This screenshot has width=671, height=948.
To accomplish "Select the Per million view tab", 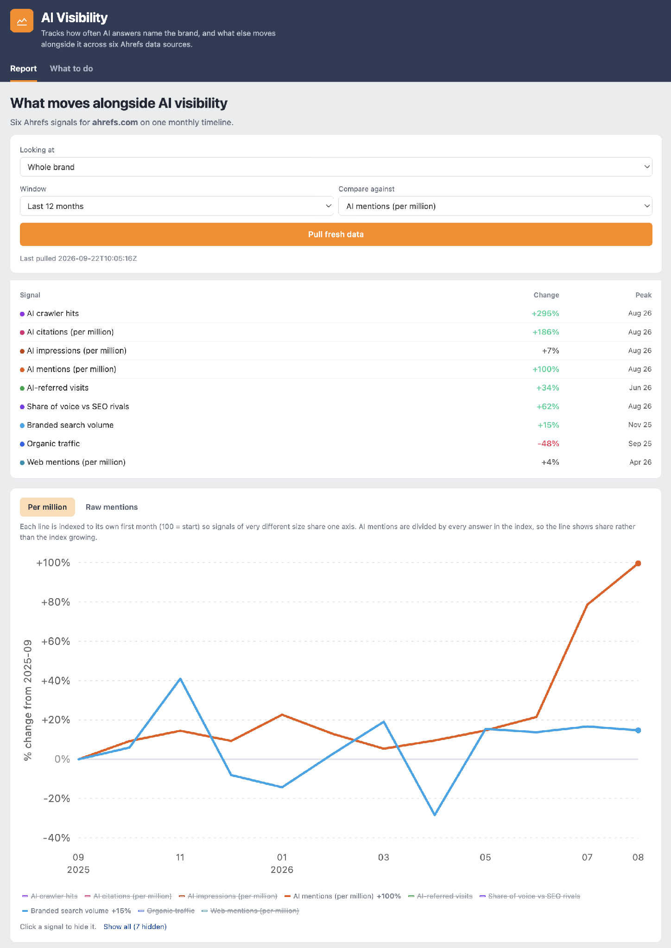I will pos(47,507).
